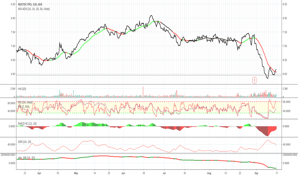Click the RSI (14, close) indicator label
The image size is (298, 176).
click(25, 102)
